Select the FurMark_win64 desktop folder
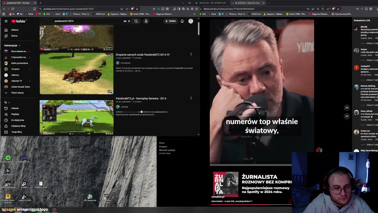 [x=41, y=185]
